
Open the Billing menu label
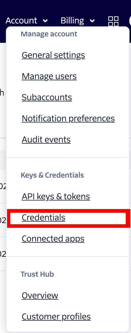click(72, 21)
